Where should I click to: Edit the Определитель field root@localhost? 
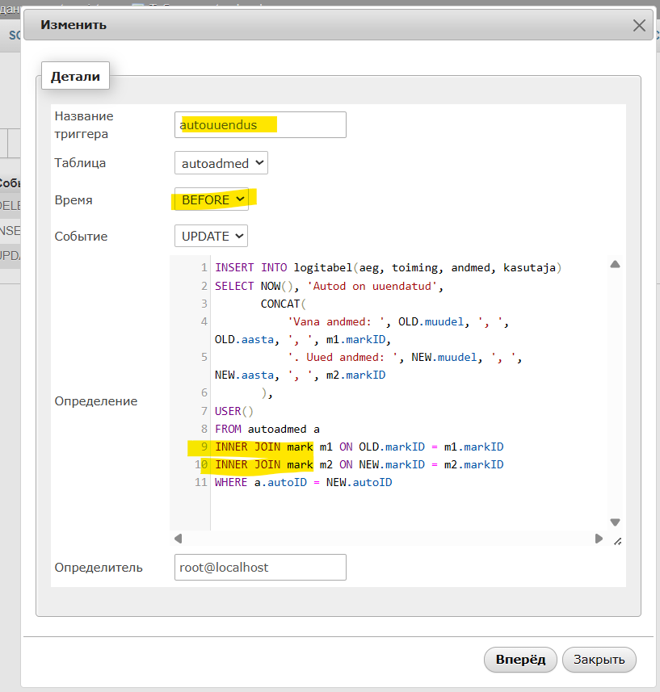260,567
